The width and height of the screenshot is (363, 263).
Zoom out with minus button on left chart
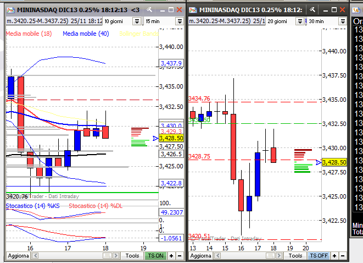[x=180, y=256]
